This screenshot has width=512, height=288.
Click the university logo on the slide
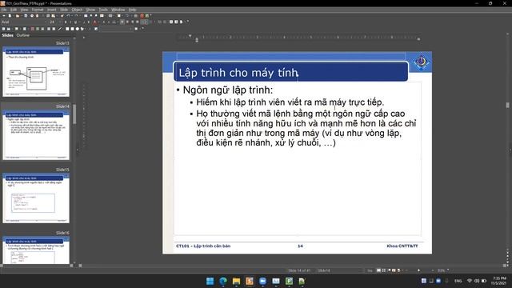pyautogui.click(x=421, y=62)
